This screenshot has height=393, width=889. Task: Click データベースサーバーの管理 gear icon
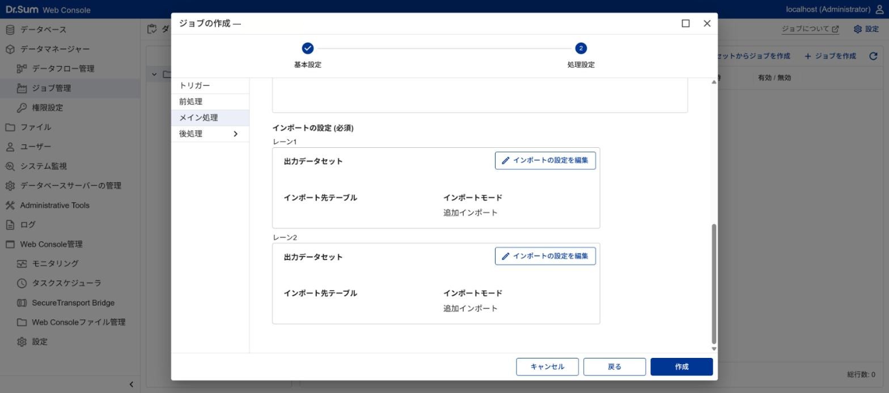(x=10, y=186)
